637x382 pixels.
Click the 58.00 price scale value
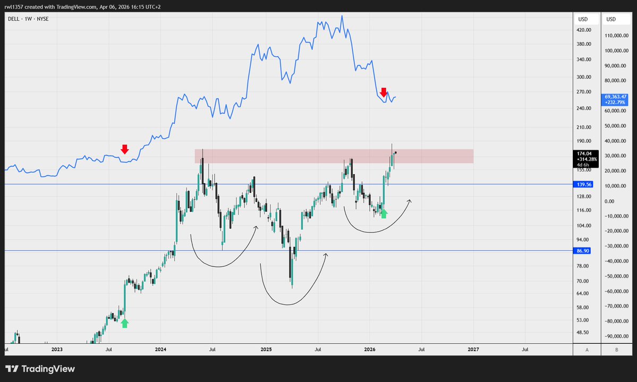coord(583,308)
